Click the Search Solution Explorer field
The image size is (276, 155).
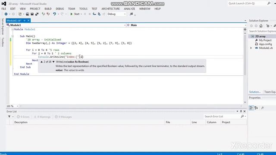(x=262, y=31)
